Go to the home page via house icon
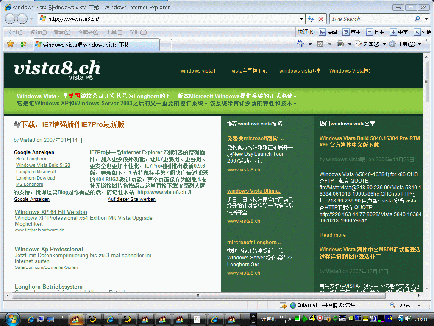 300,44
